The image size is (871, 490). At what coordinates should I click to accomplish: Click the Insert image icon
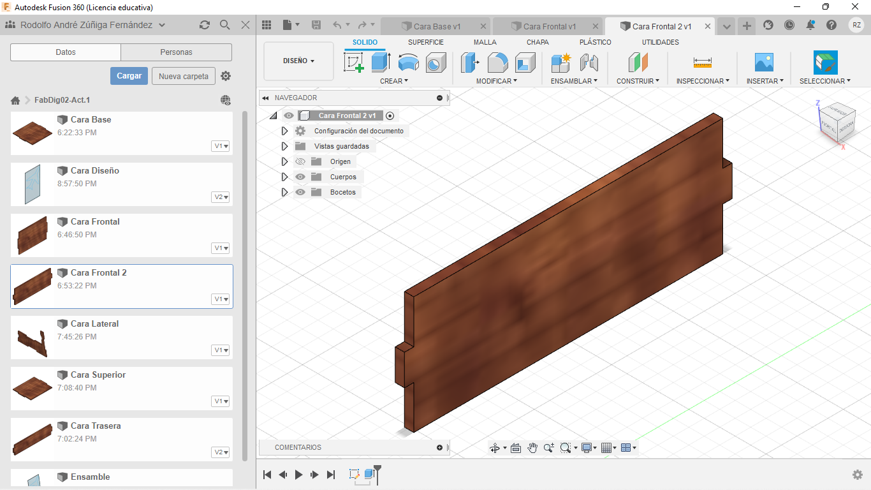pyautogui.click(x=763, y=63)
